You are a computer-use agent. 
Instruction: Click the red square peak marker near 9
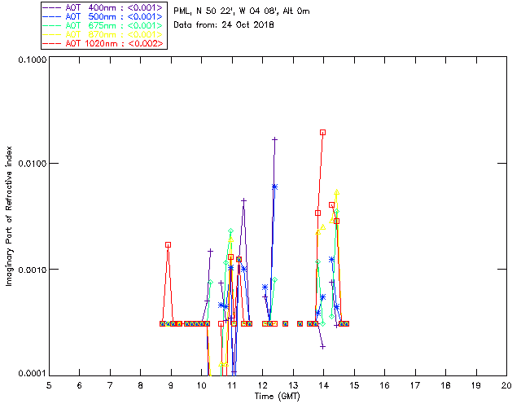169,245
